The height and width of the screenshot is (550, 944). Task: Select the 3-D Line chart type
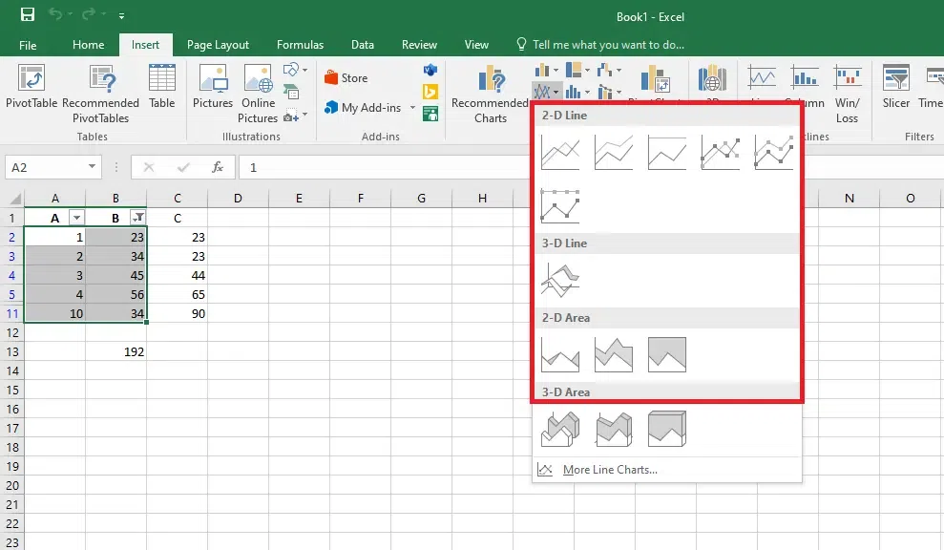559,281
